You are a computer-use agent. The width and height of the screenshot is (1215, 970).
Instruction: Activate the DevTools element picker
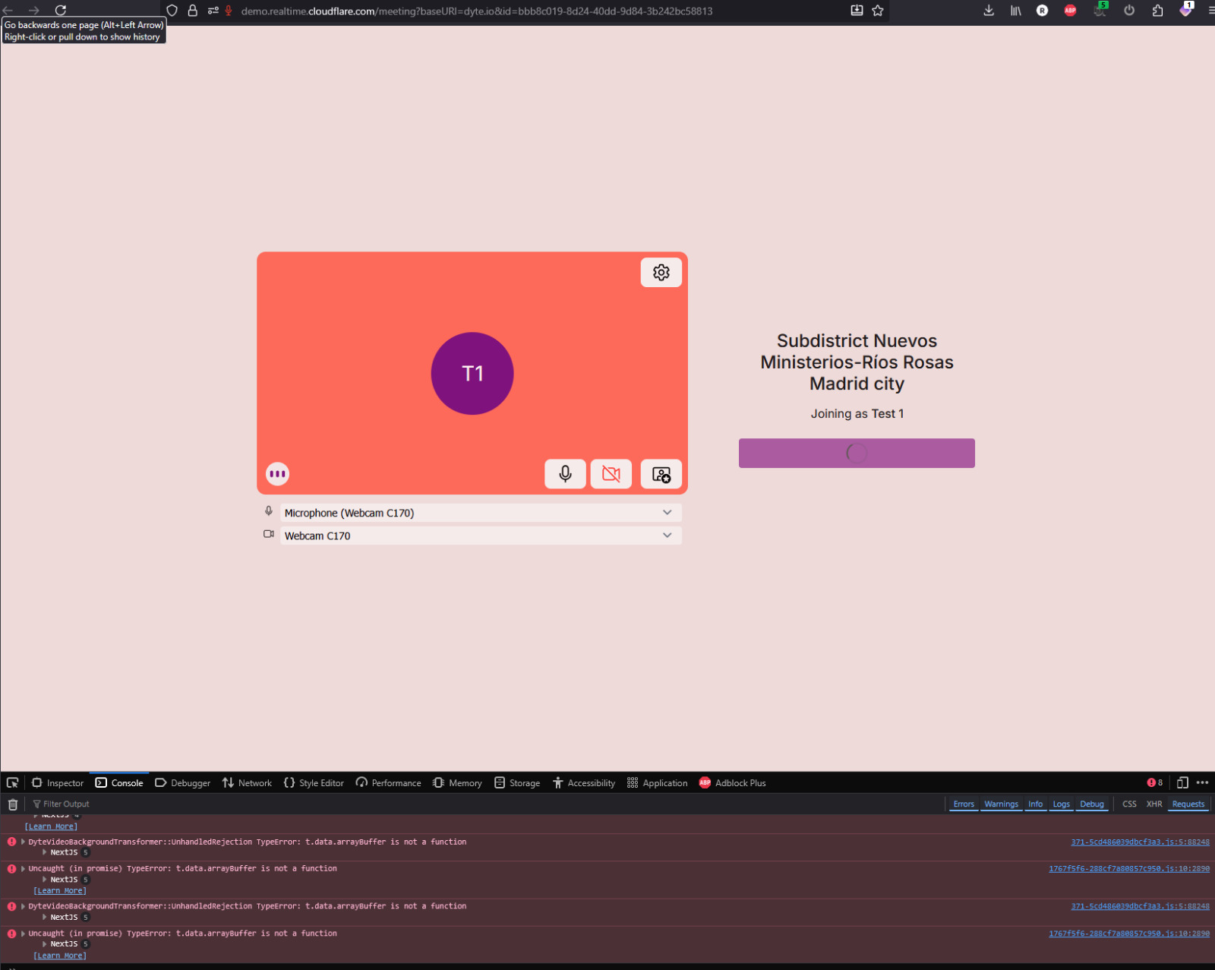(13, 783)
